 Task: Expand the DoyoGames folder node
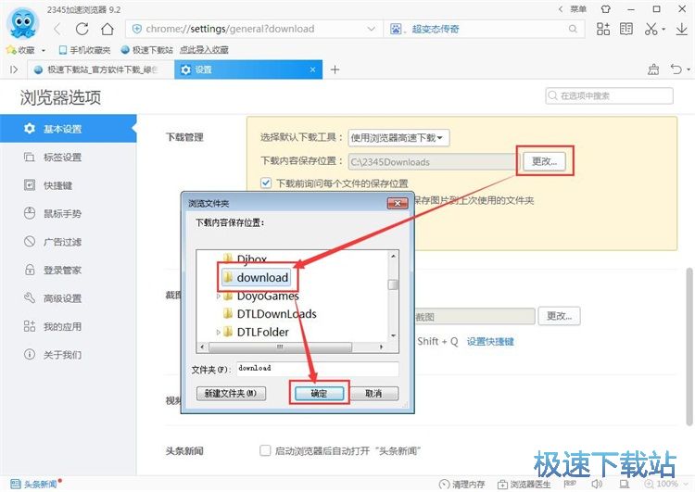point(218,296)
